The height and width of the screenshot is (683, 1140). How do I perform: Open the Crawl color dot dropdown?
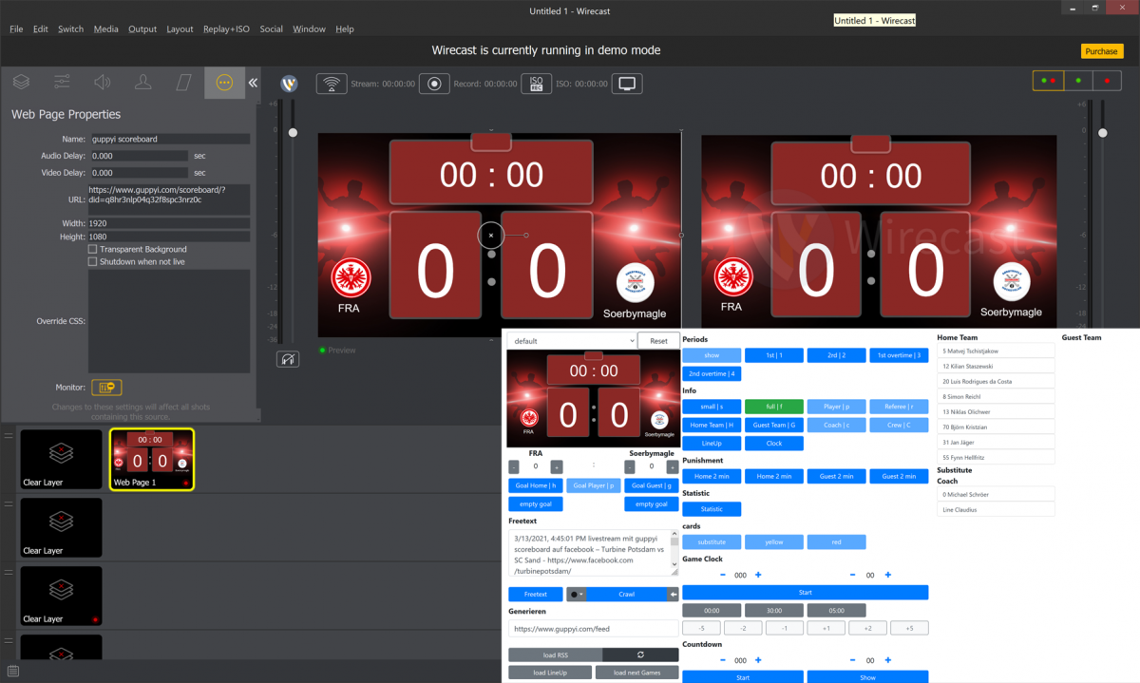point(577,595)
